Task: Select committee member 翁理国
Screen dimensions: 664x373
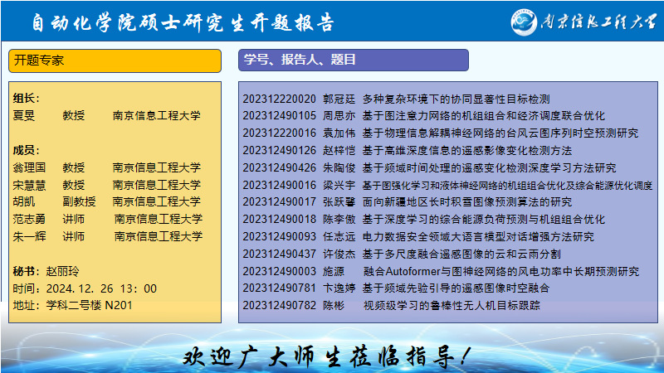Action: [31, 167]
